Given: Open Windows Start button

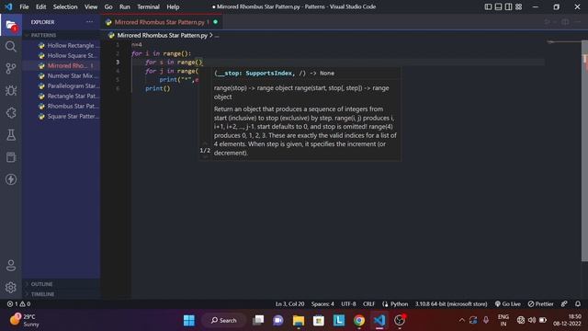Looking at the screenshot, I should [x=189, y=320].
